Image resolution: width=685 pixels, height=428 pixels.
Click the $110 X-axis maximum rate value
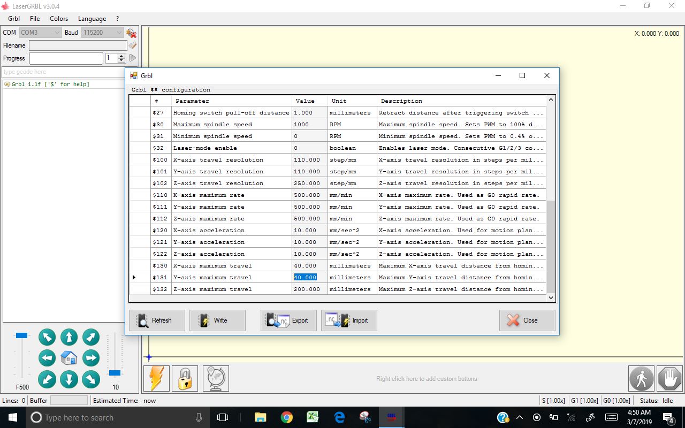point(309,195)
